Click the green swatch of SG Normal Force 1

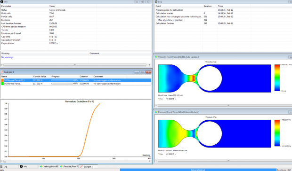click(x=2, y=84)
